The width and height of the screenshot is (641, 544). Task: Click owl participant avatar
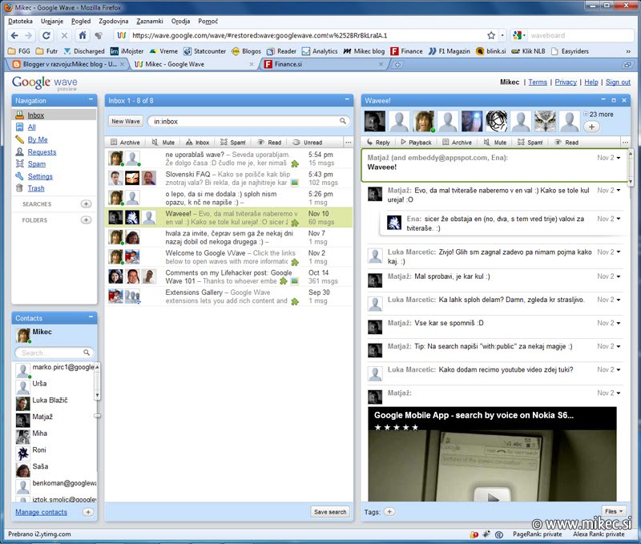click(x=545, y=121)
